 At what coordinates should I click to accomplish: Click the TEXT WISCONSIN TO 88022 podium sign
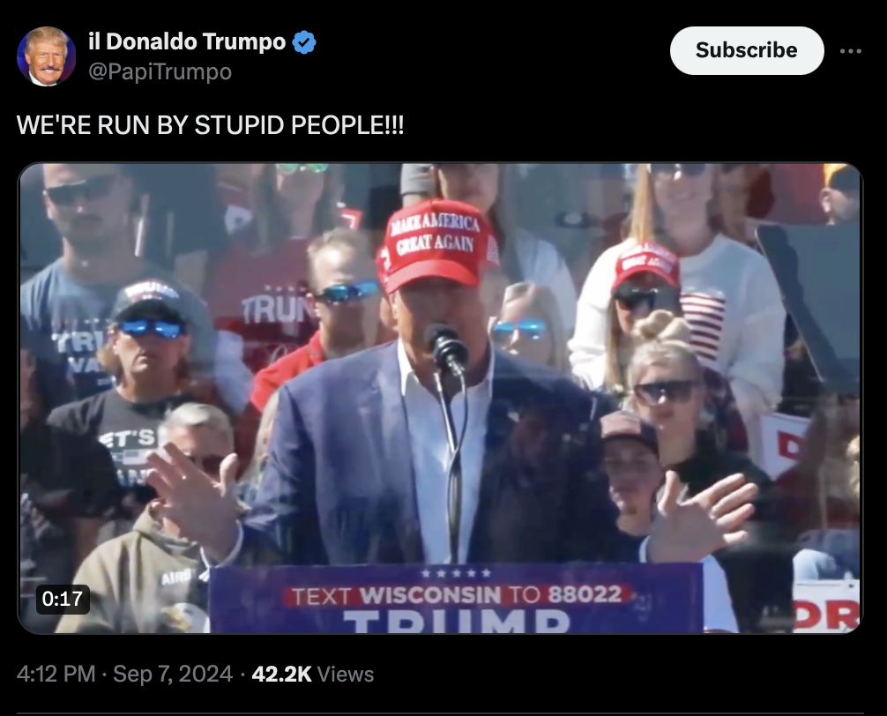click(x=456, y=595)
